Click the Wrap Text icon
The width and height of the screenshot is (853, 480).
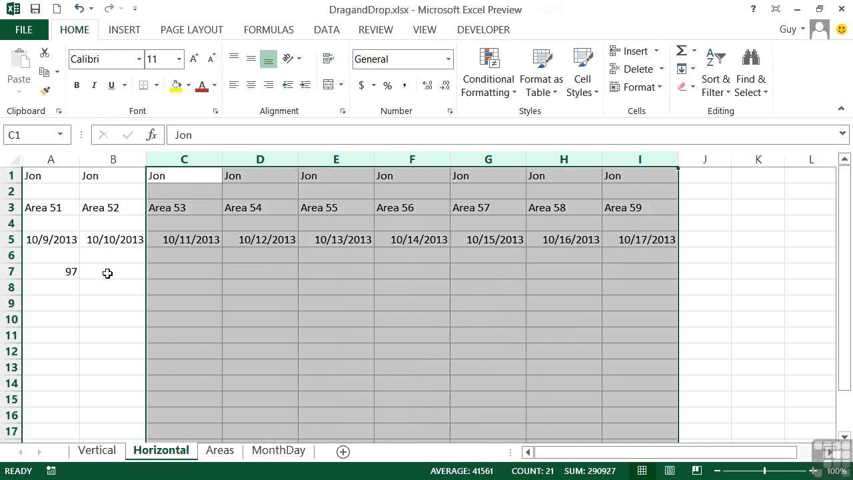pos(328,59)
